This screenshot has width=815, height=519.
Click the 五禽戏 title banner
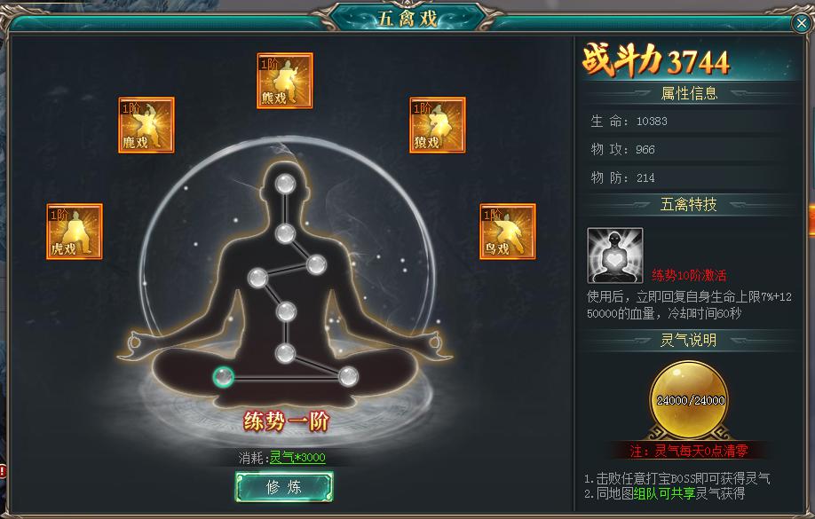[407, 18]
